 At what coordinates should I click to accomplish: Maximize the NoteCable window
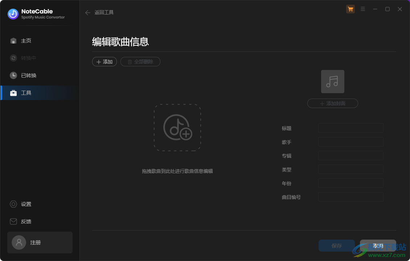[x=388, y=9]
